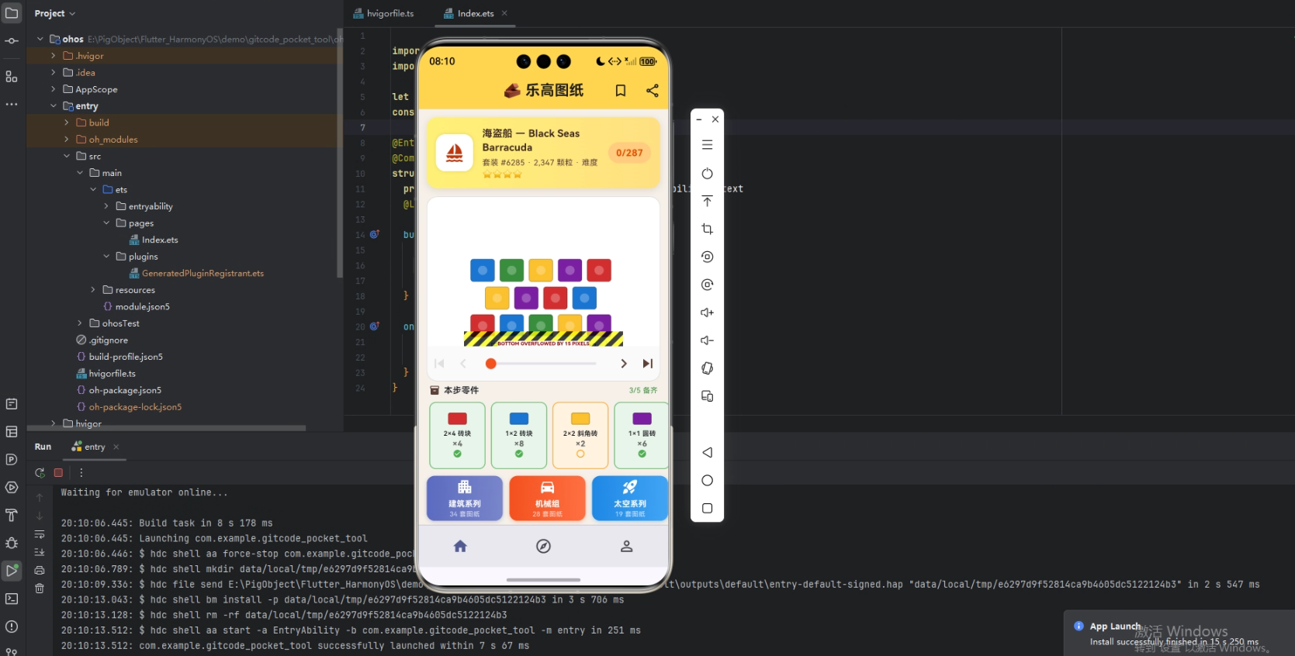Click the Project tree horizontal scrollbar
This screenshot has height=656, width=1295.
[x=166, y=428]
